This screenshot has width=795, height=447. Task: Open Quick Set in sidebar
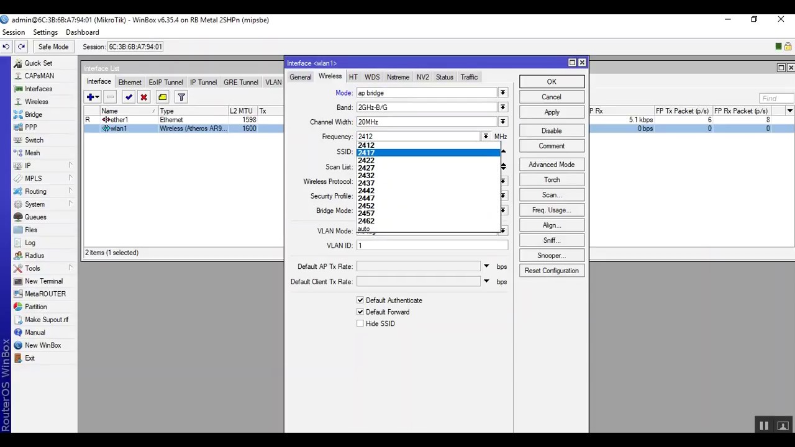[38, 63]
